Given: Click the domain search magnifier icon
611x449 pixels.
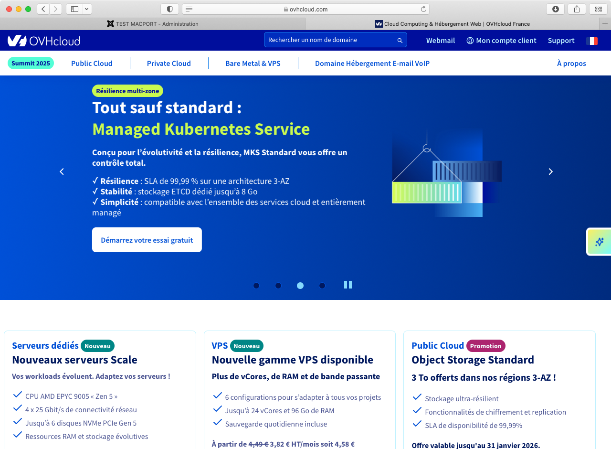Looking at the screenshot, I should (400, 41).
